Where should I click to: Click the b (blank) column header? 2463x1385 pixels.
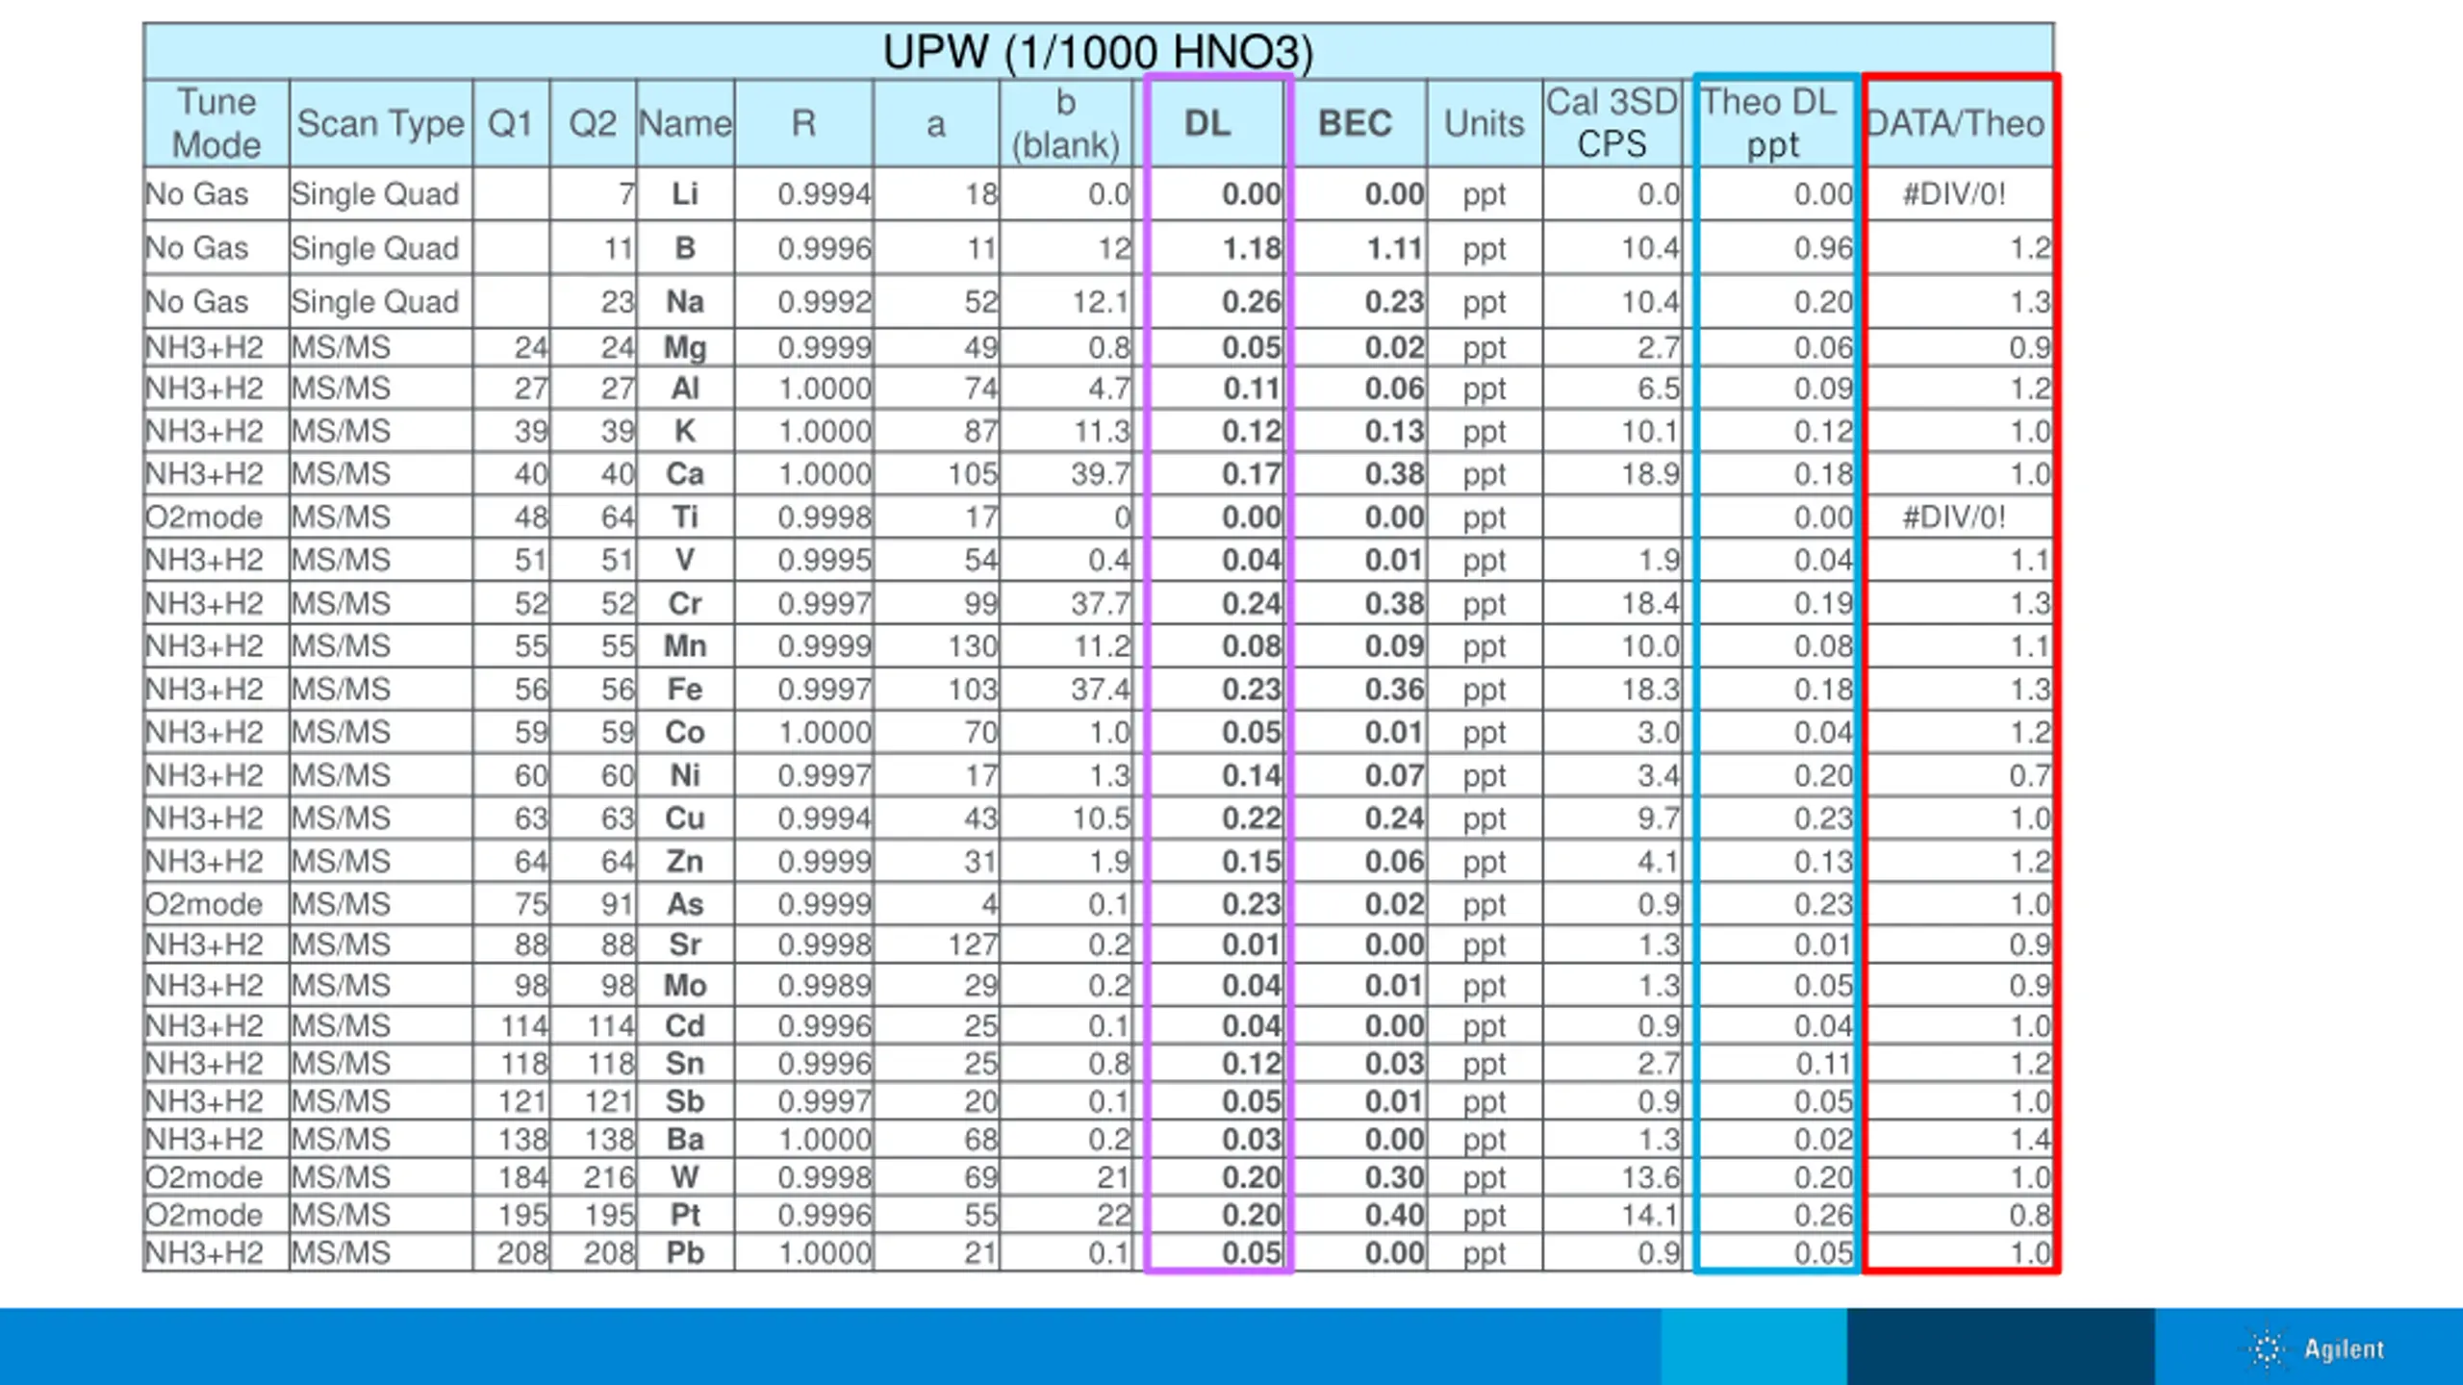[1066, 123]
